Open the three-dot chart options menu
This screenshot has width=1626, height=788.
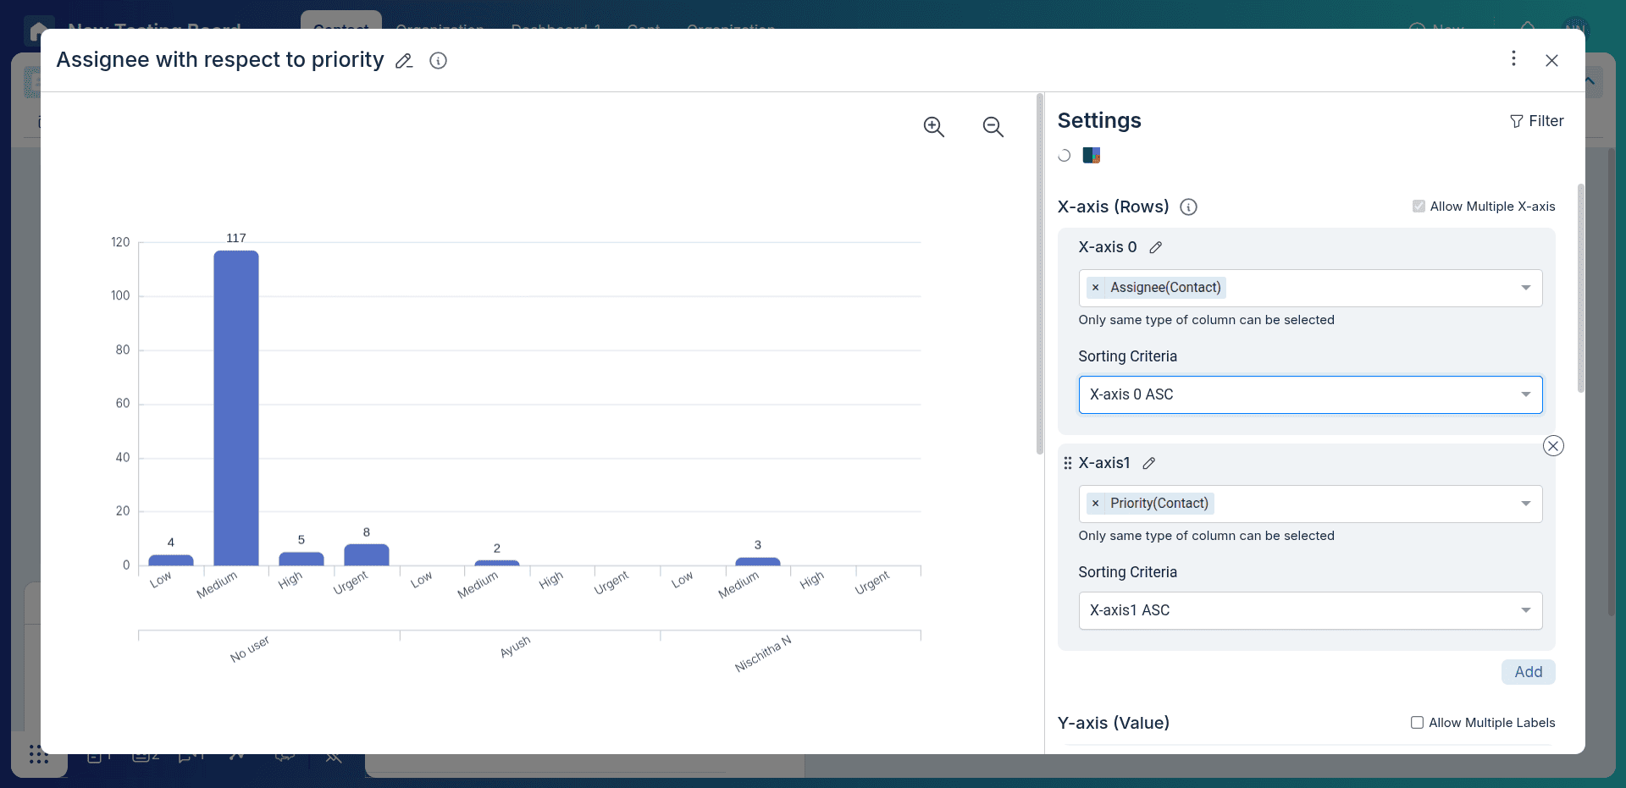[x=1513, y=59]
